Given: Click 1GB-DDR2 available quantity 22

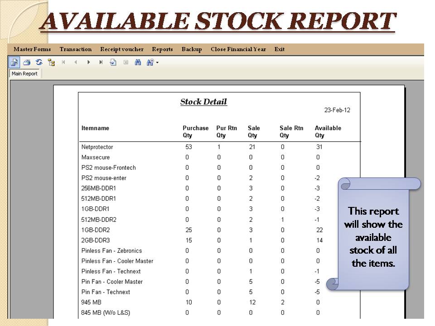Looking at the screenshot, I should pyautogui.click(x=319, y=230).
